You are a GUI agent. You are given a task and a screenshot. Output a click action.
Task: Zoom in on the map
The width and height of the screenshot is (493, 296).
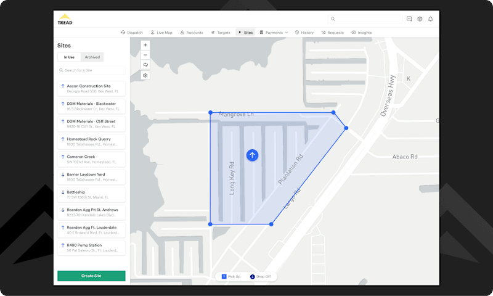(145, 45)
